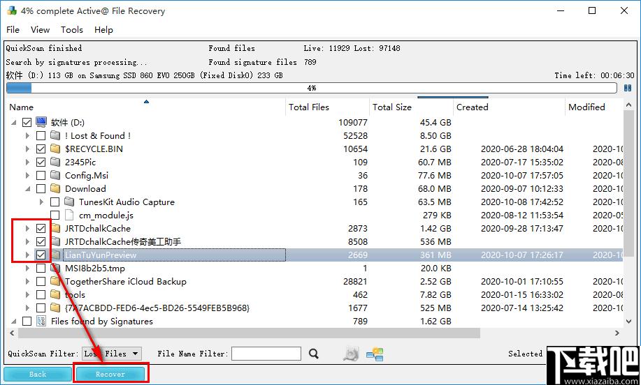Uncheck the 2345Pic folder checkbox
Screen dimensions: 641x385
pos(41,163)
